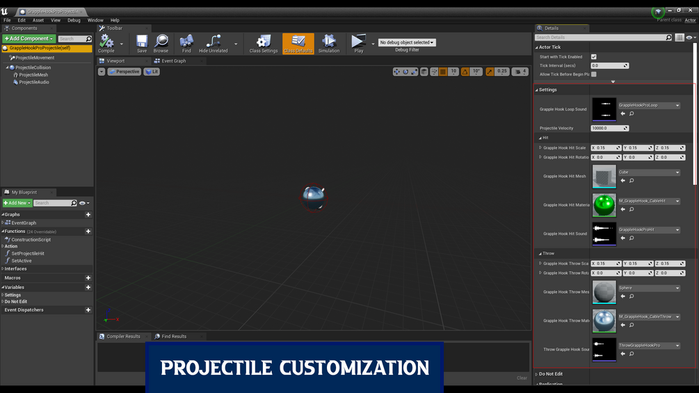Use selected asset for Throw Grapple Hook Sound

point(622,354)
